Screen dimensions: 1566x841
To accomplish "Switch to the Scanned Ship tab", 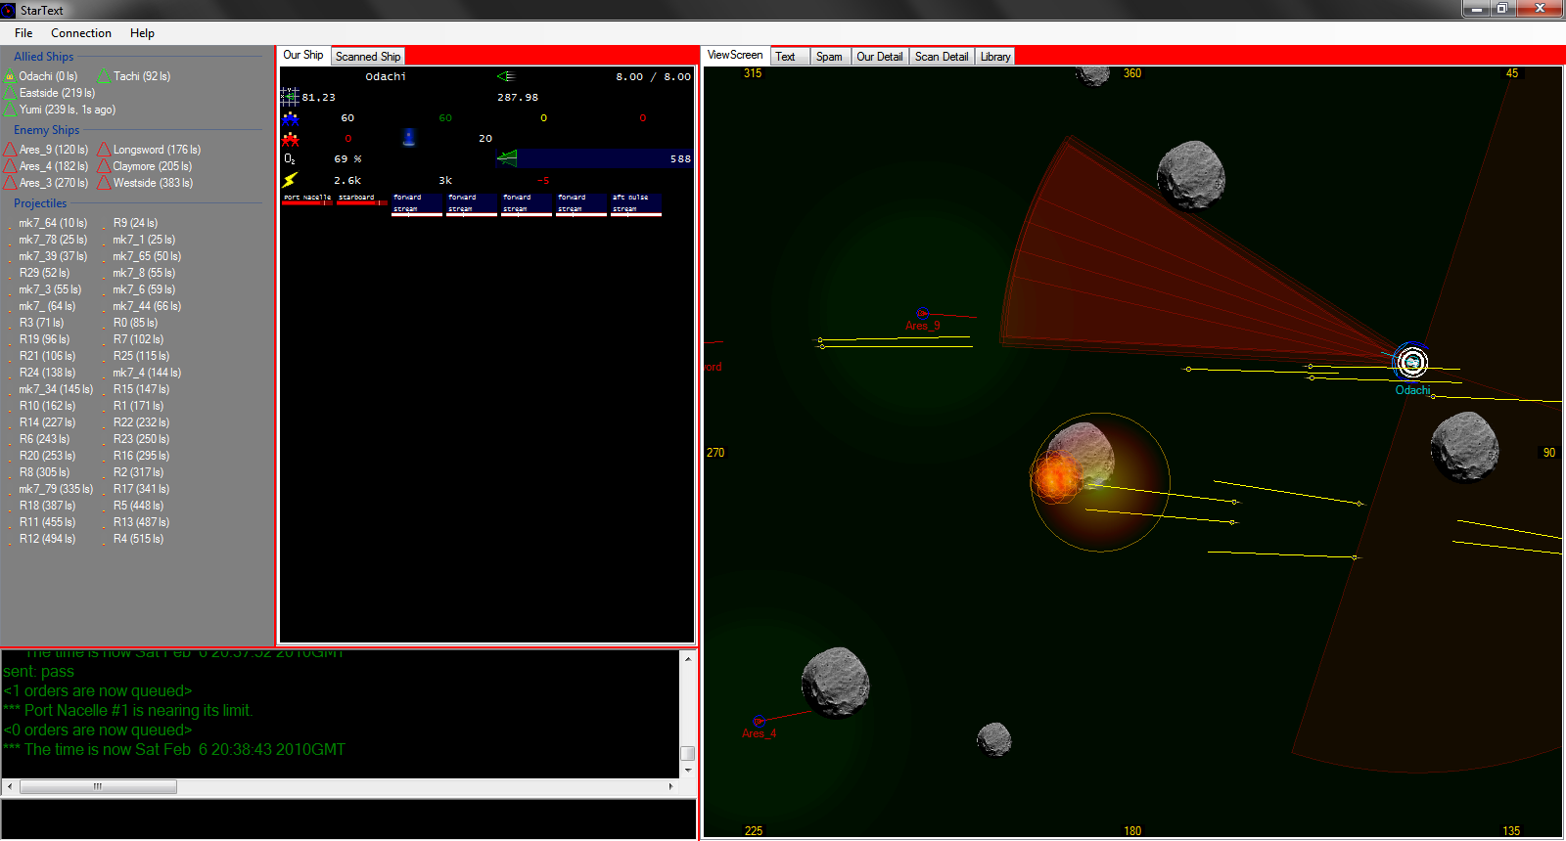I will (x=368, y=57).
